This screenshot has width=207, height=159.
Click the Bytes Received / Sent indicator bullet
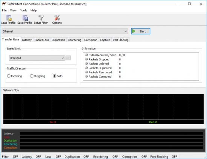(87, 55)
